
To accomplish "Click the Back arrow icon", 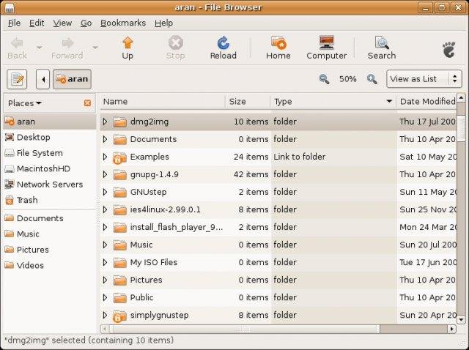I will (x=17, y=43).
